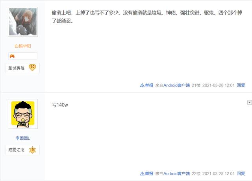The height and width of the screenshot is (181, 252).
Task: Open Android客户端 link on floor 21
Action: [x=177, y=85]
